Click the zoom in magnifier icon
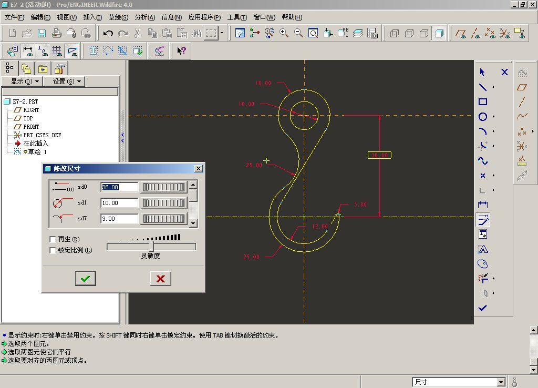Screen dimensions: 538x388 tap(284, 34)
